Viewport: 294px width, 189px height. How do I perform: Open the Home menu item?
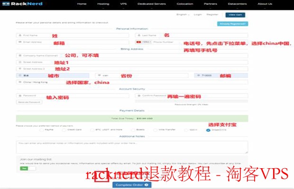point(82,4)
